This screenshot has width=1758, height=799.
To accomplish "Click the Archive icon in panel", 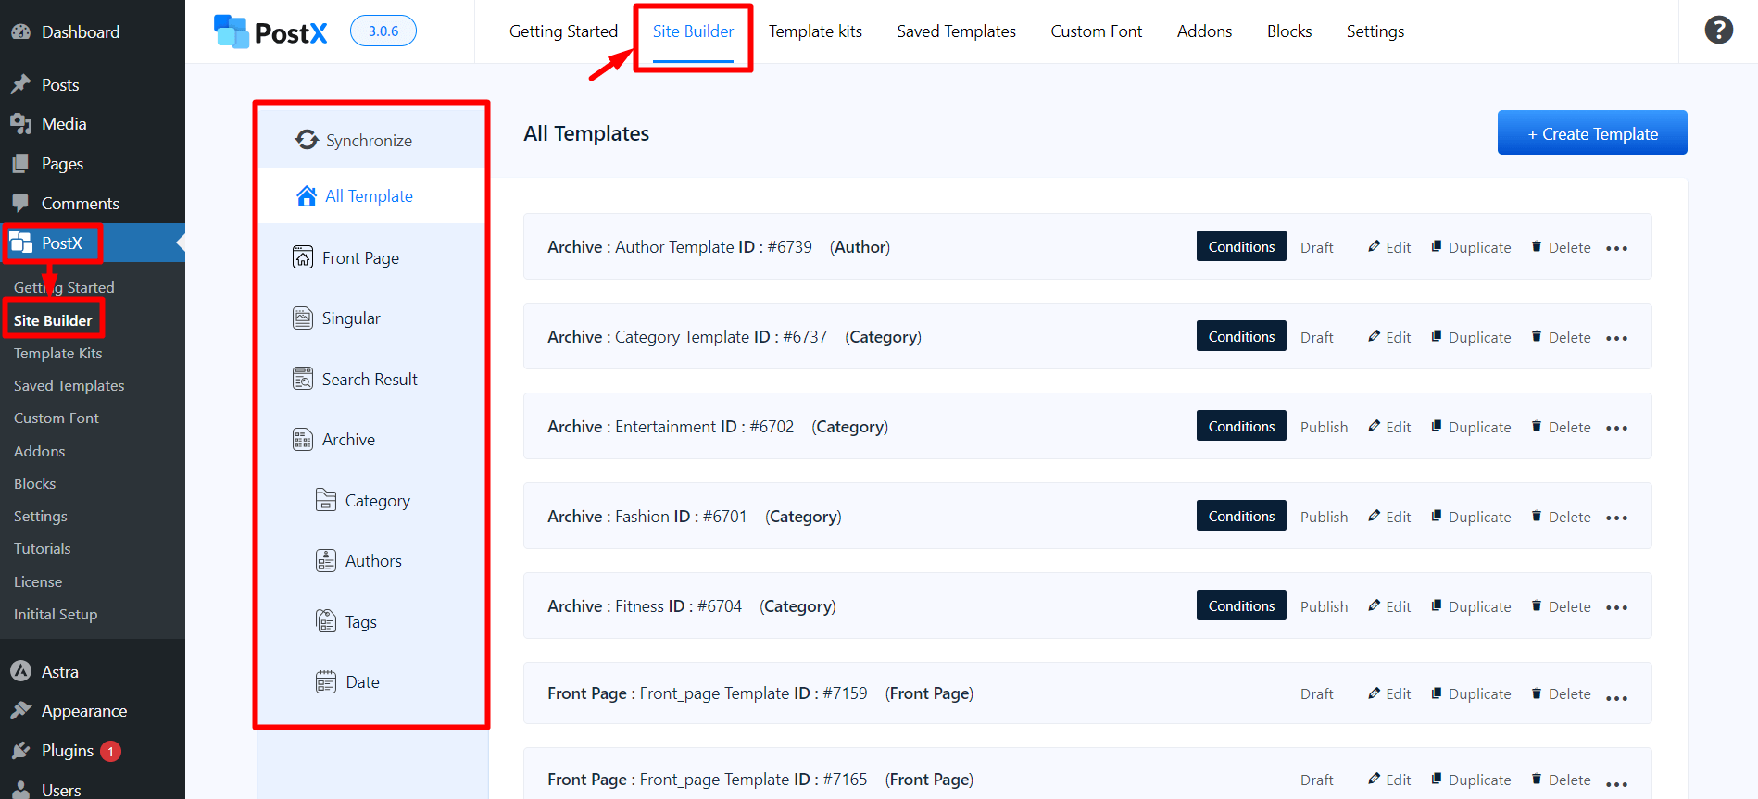I will [x=303, y=440].
